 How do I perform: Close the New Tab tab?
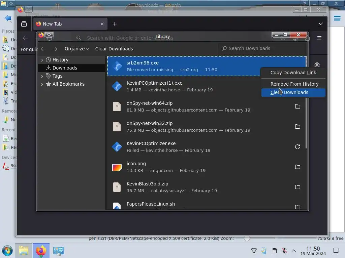(102, 24)
